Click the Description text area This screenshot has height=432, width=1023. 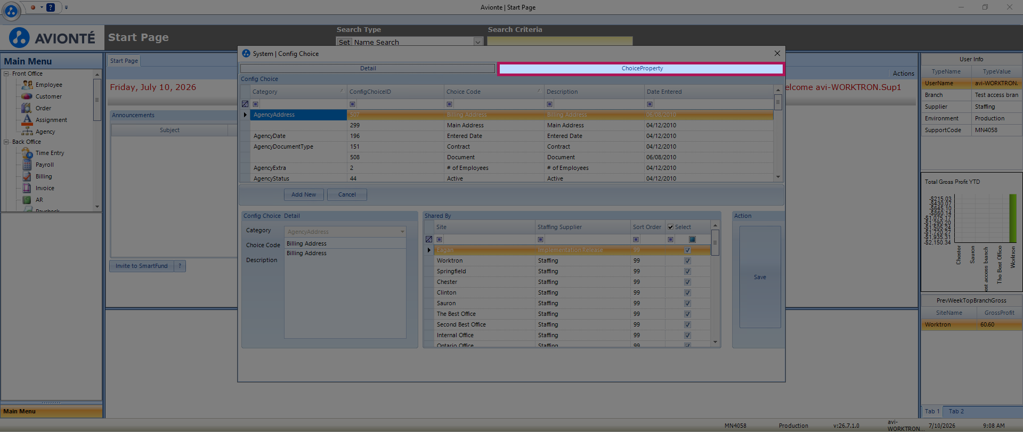(x=345, y=294)
